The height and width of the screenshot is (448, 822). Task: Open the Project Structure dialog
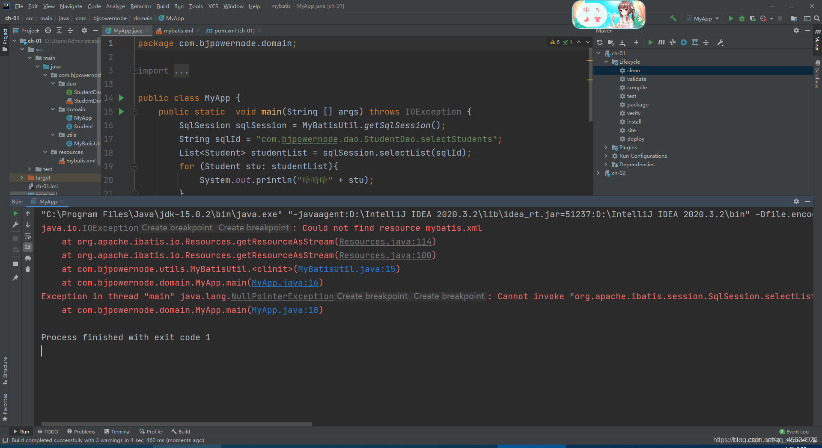[x=794, y=18]
